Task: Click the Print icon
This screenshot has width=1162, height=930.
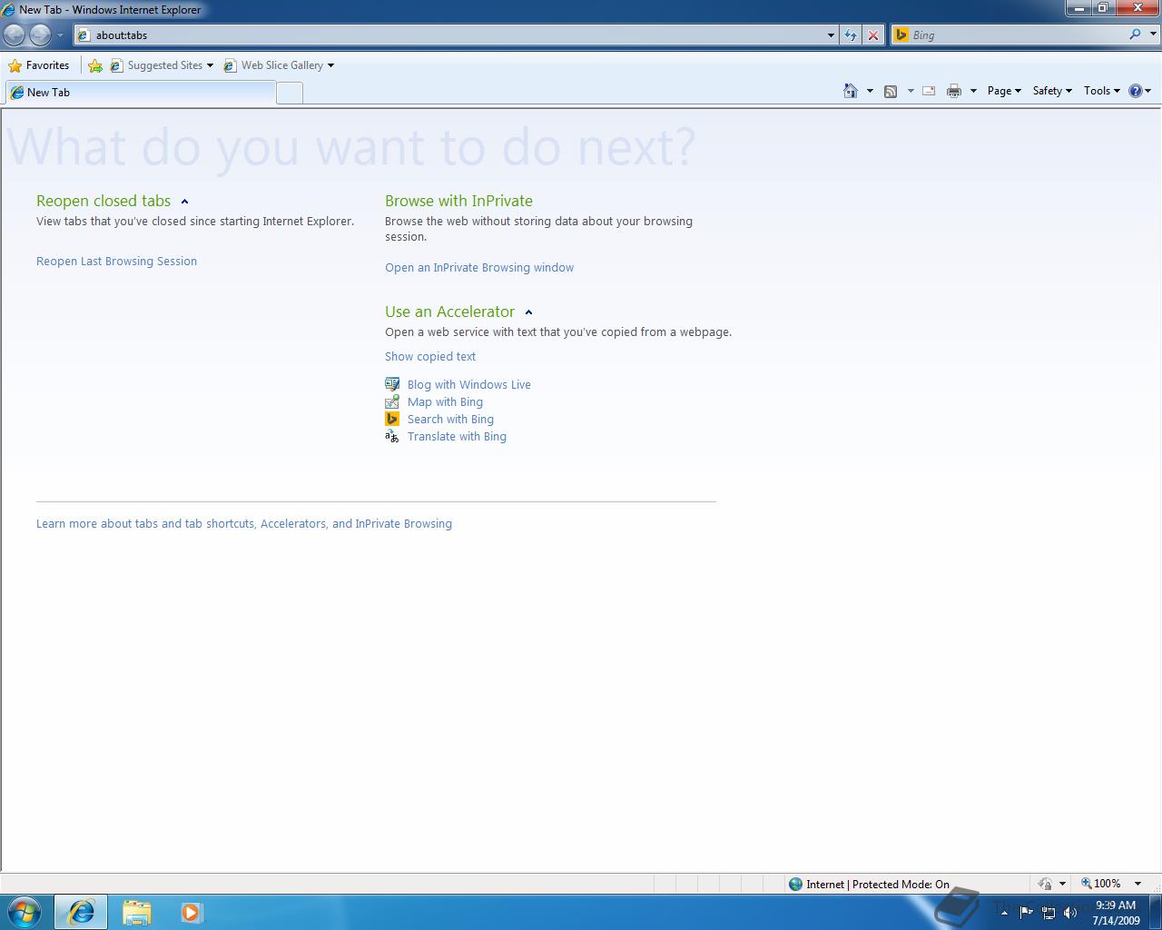Action: [x=954, y=91]
